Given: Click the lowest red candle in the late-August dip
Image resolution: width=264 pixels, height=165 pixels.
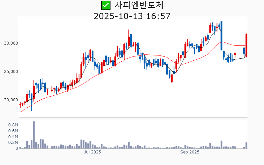Looking at the screenshot, I should (172, 79).
